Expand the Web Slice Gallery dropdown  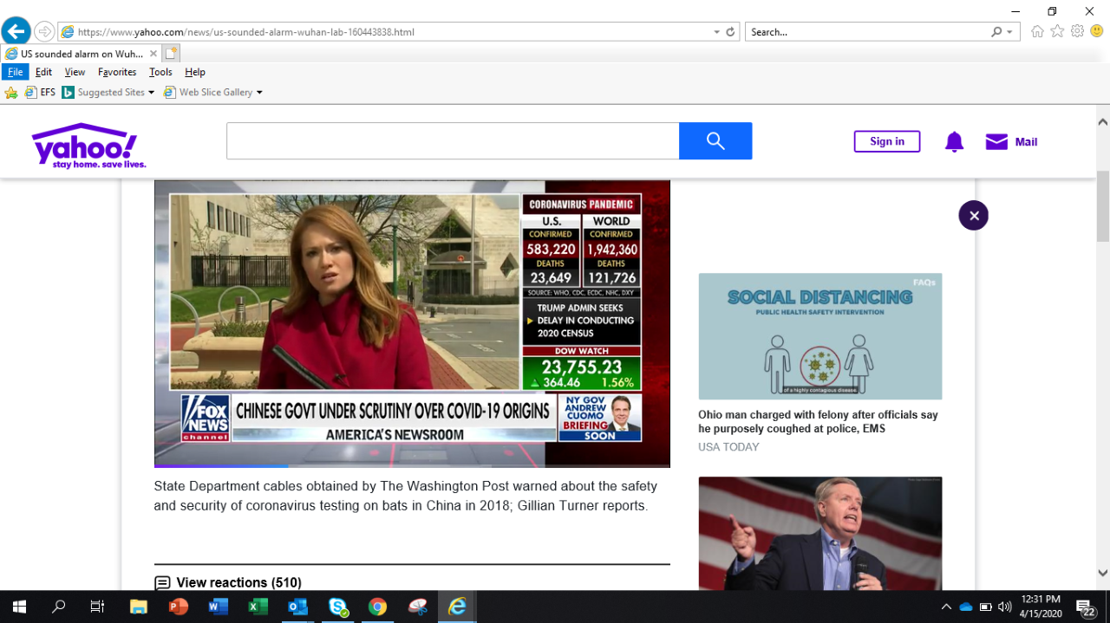click(258, 93)
